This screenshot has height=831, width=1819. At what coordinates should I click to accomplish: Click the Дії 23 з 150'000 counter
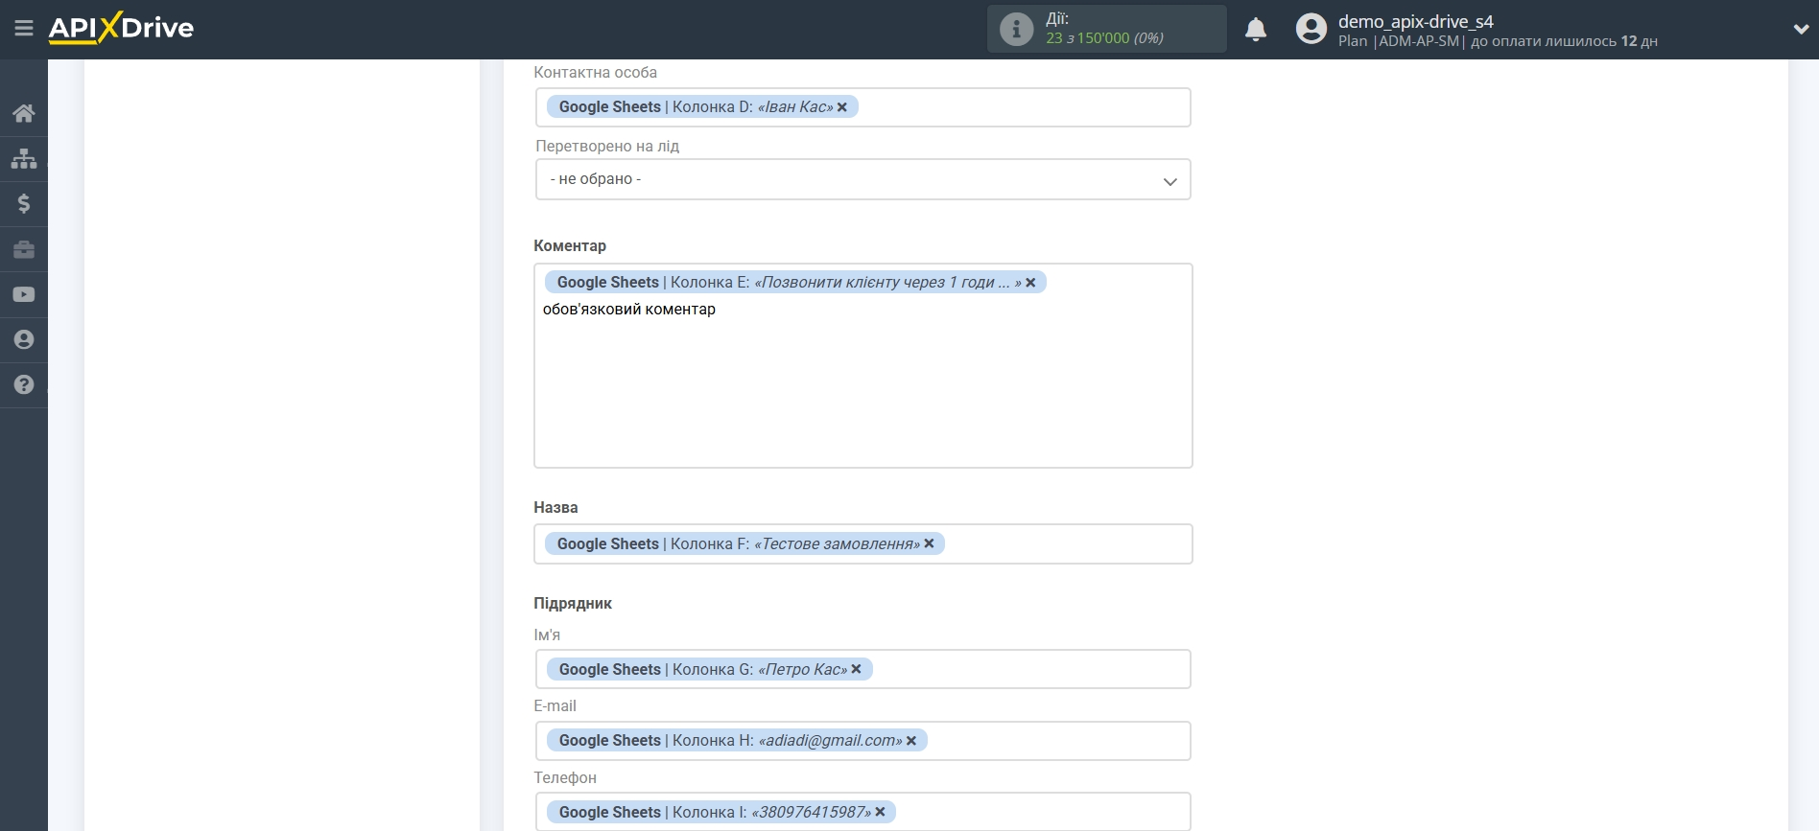point(1105,29)
